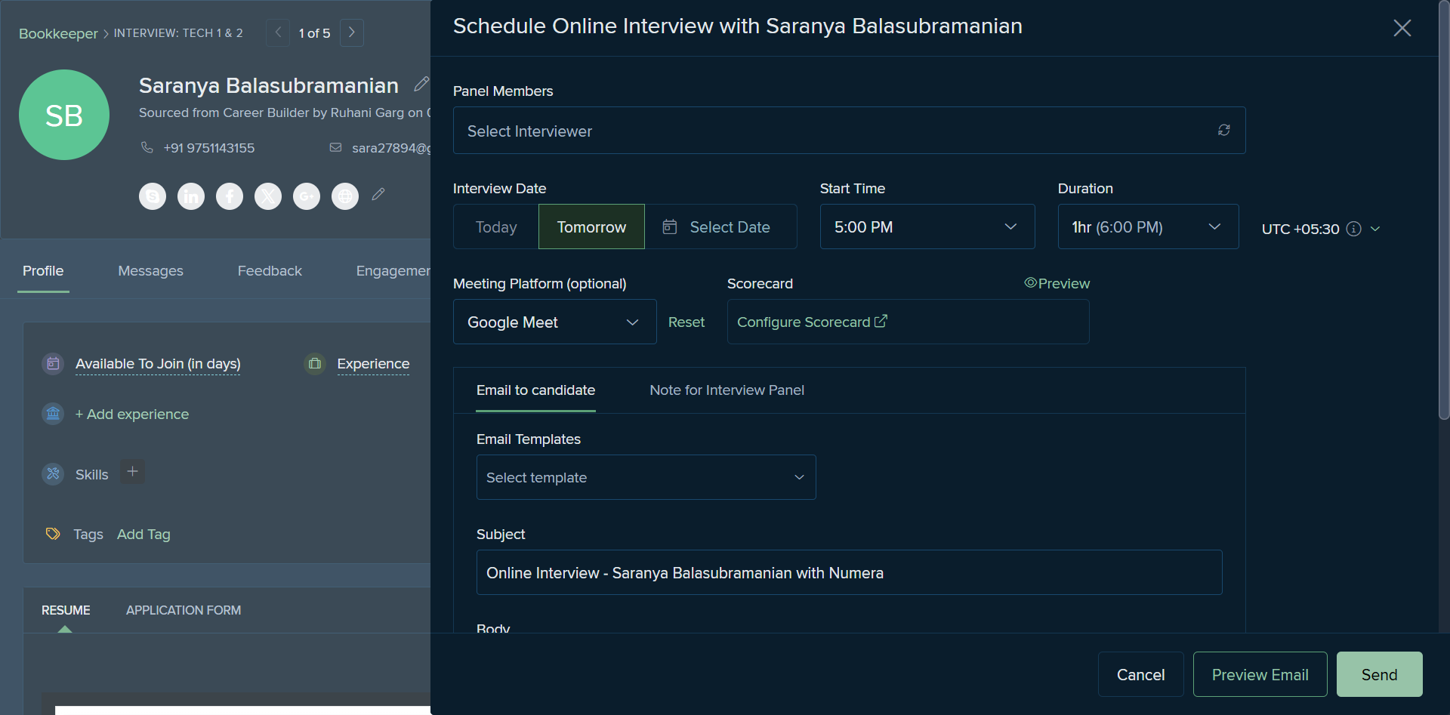This screenshot has width=1450, height=715.
Task: Click + Add experience link
Action: coord(131,414)
